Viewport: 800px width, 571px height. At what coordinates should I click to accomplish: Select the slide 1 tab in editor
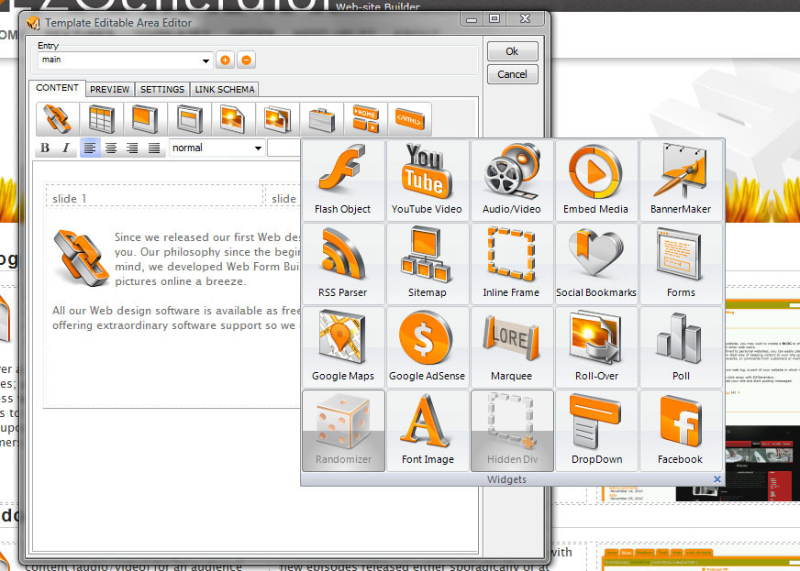pos(154,197)
